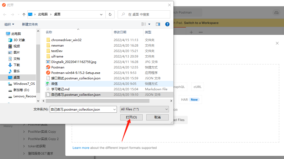Image resolution: width=284 pixels, height=159 pixels.
Task: Switch to a Workspace link in Postman
Action: (x=201, y=23)
